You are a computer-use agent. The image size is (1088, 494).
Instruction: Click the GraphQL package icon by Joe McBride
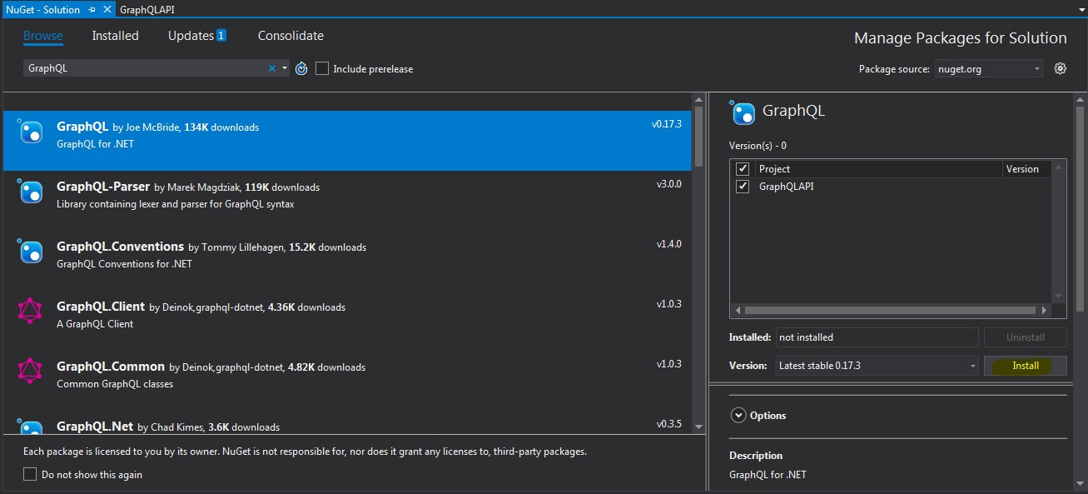31,132
